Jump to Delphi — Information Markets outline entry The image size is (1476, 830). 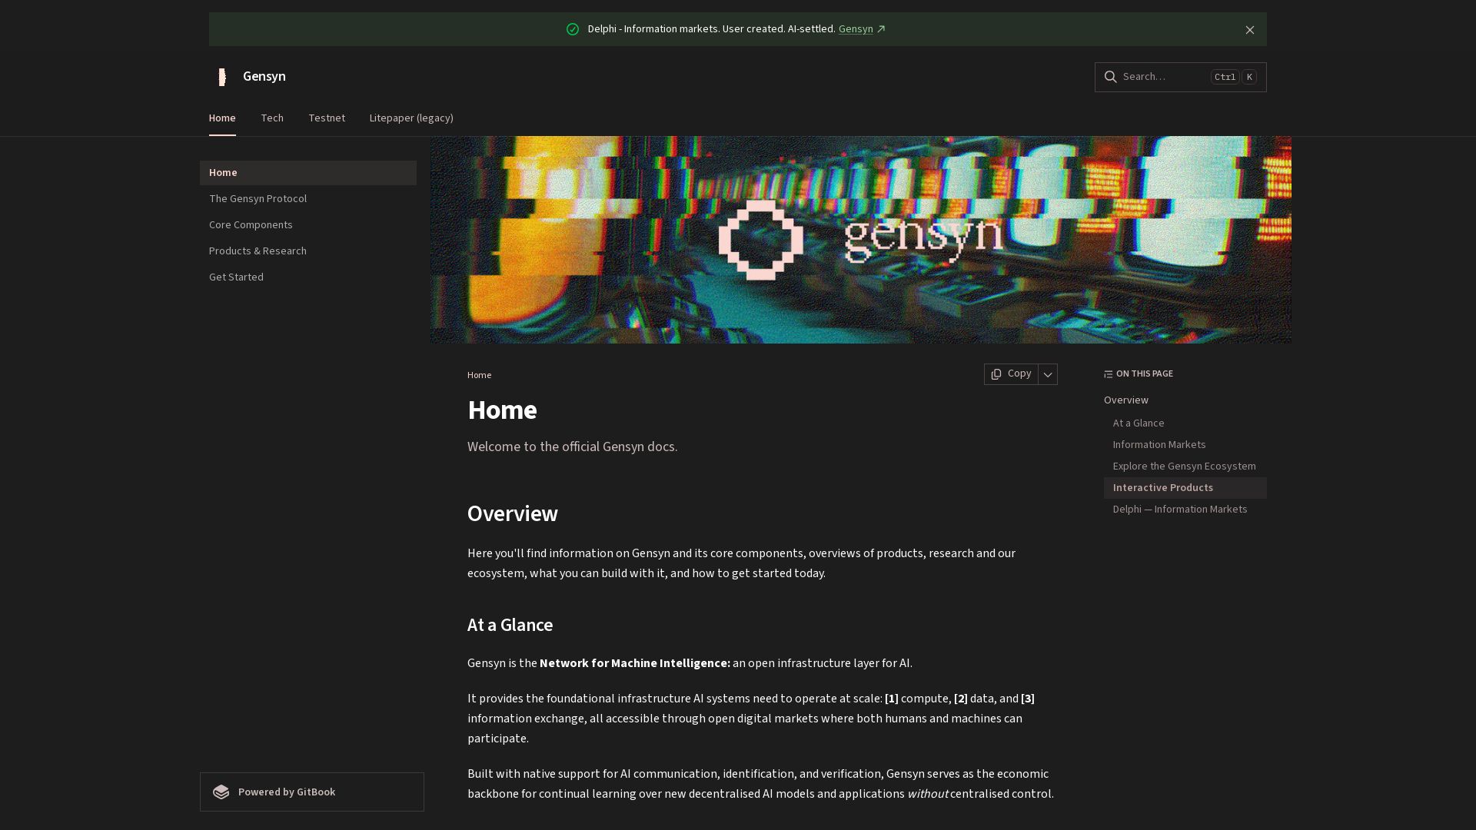coord(1180,510)
